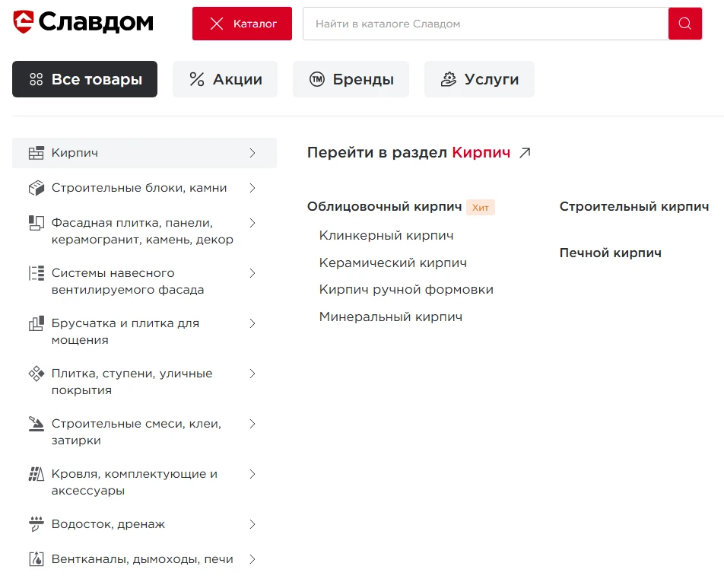
Task: Open the Бренды tab
Action: tap(351, 79)
